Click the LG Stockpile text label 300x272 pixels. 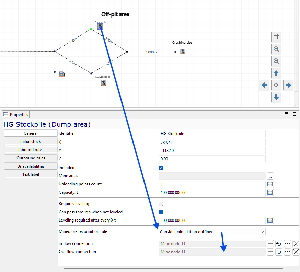[103, 77]
